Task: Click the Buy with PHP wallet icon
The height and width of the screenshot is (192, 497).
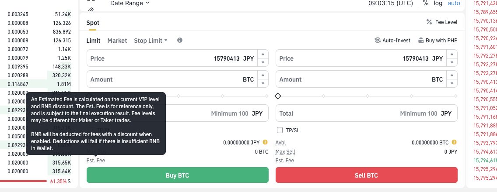Action: point(421,40)
